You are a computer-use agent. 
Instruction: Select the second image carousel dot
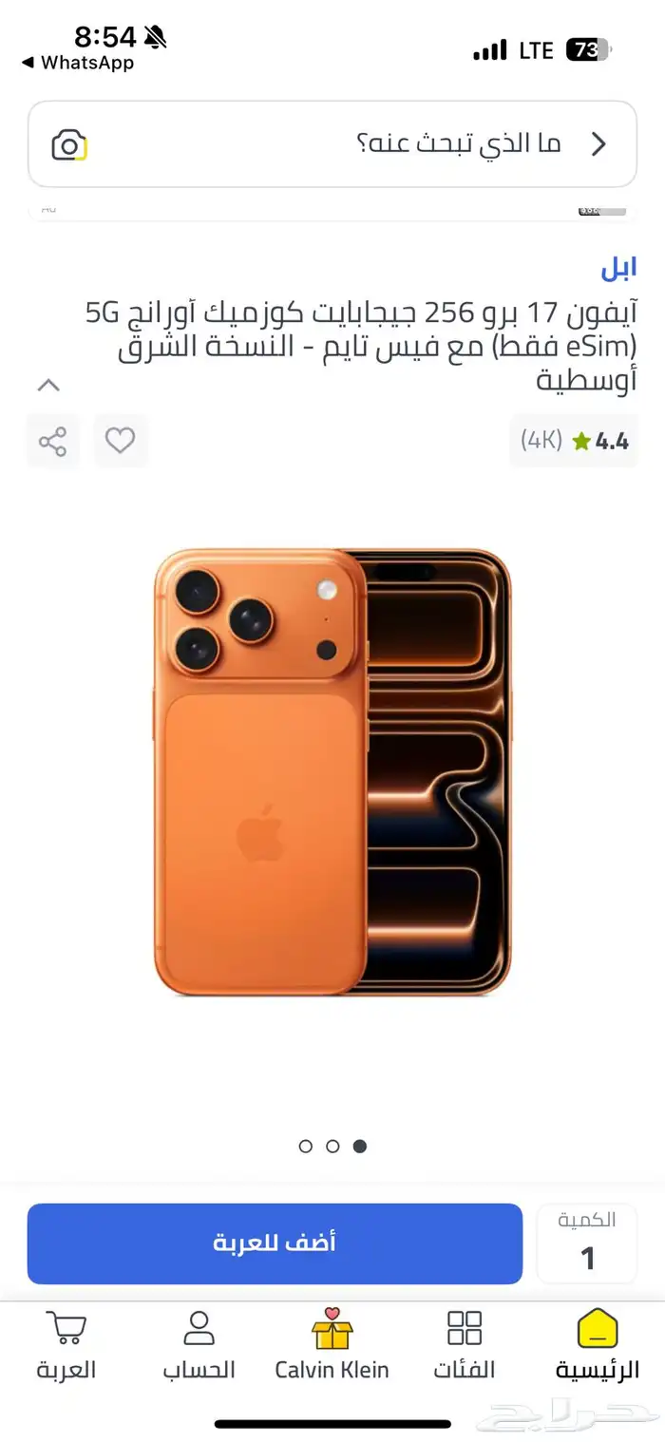coord(332,1147)
